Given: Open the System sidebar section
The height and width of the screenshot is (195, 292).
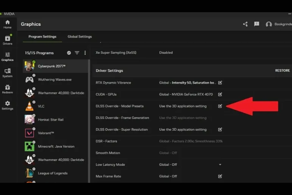Looking at the screenshot, I should pos(7,73).
